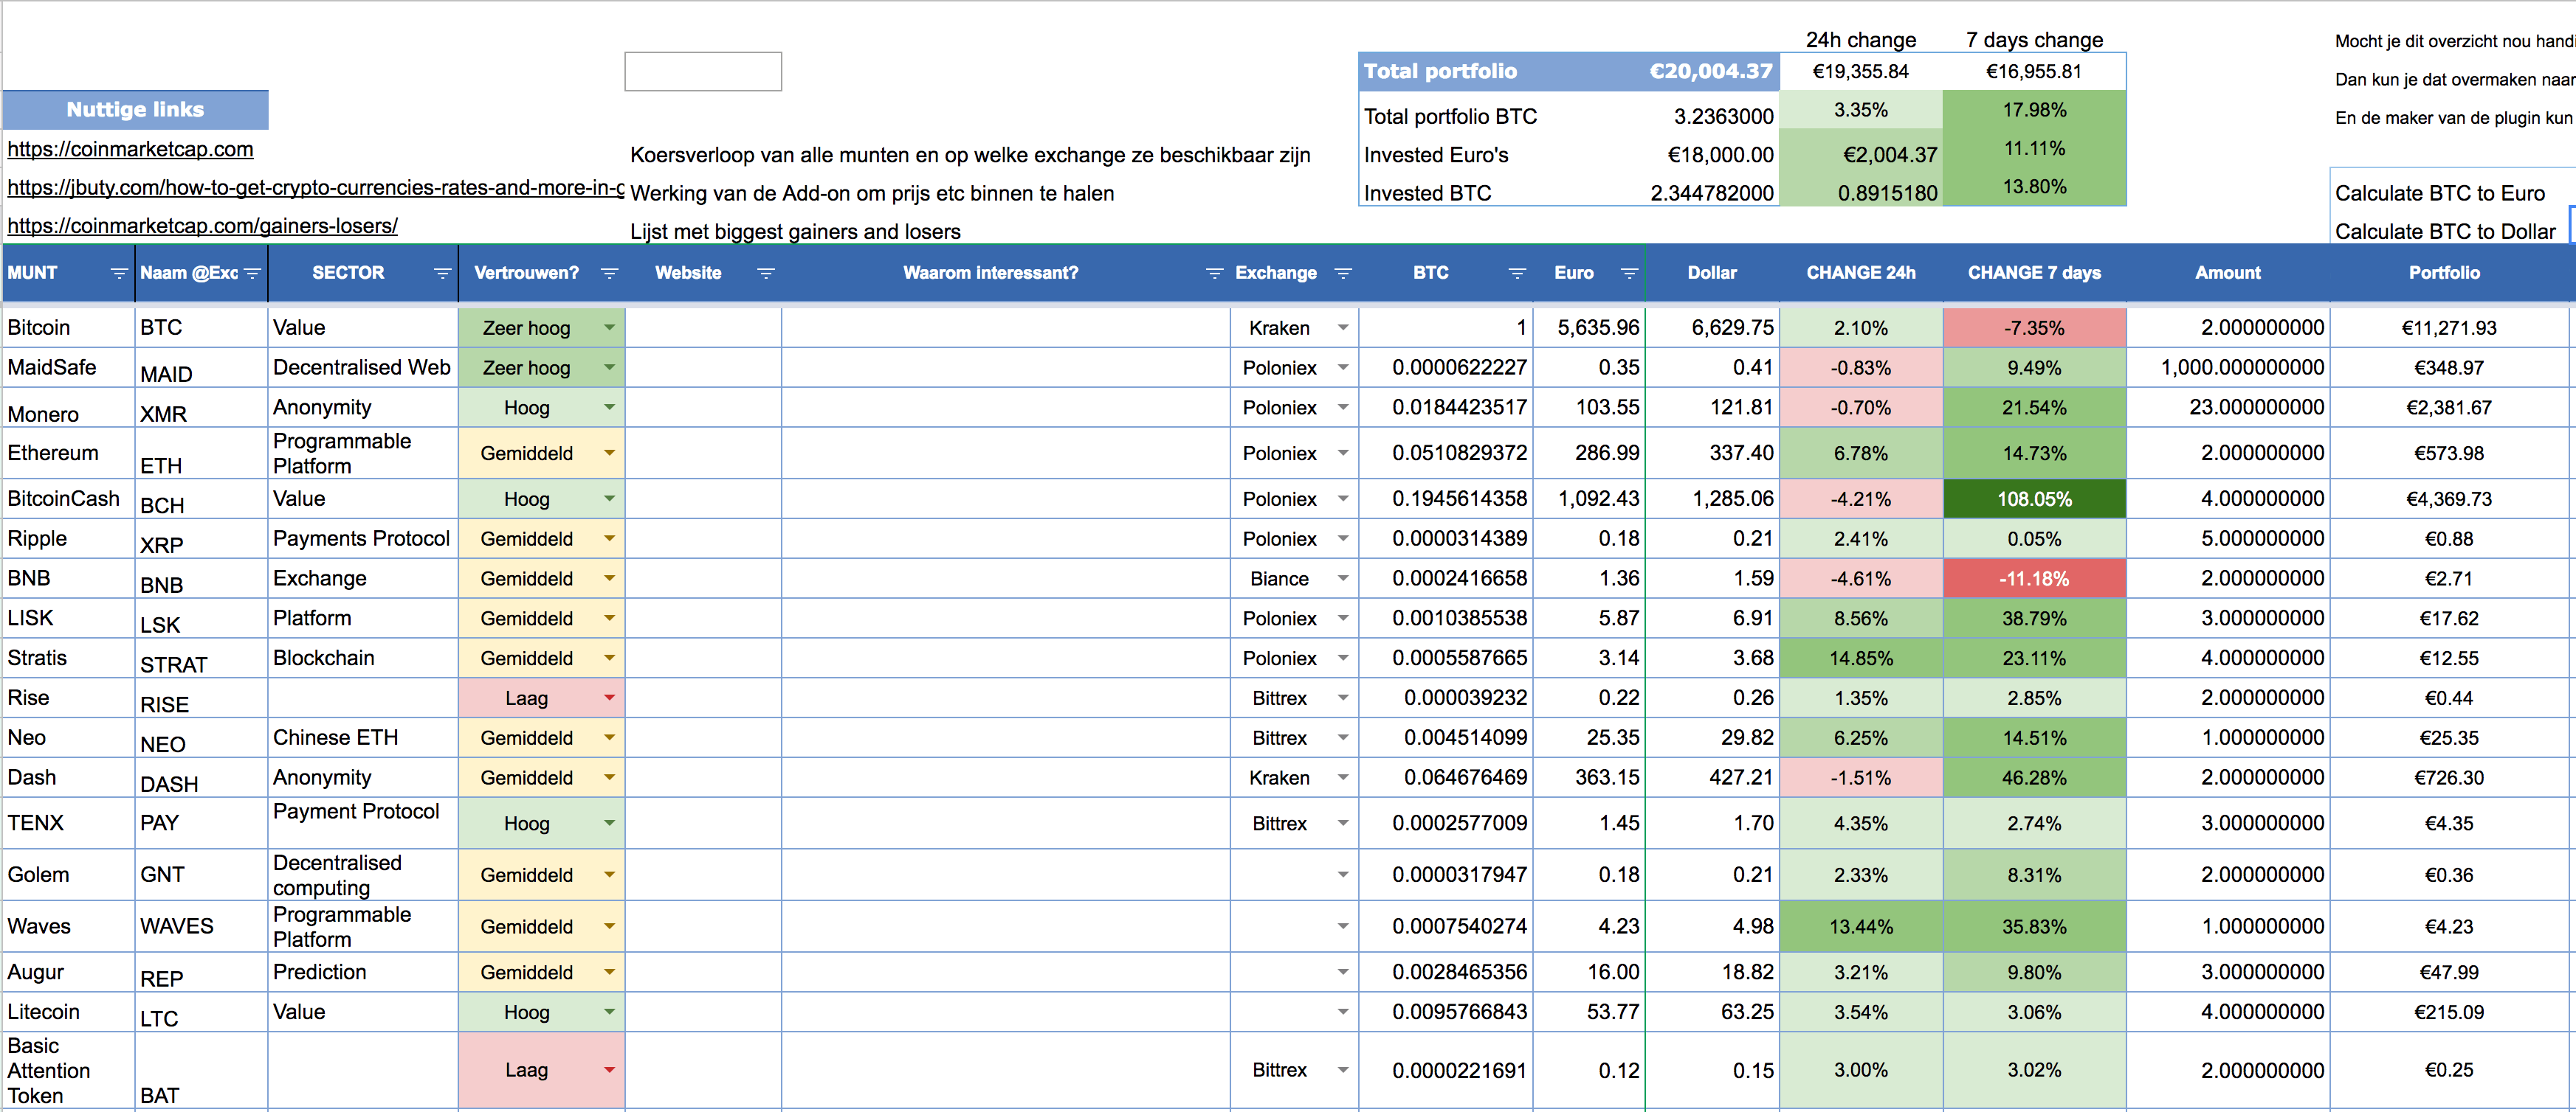2576x1112 pixels.
Task: Open the Euro column filter icon
Action: 1629,273
